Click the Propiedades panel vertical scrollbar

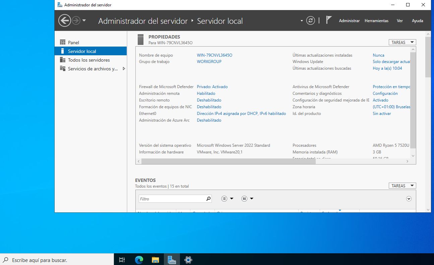[x=413, y=100]
